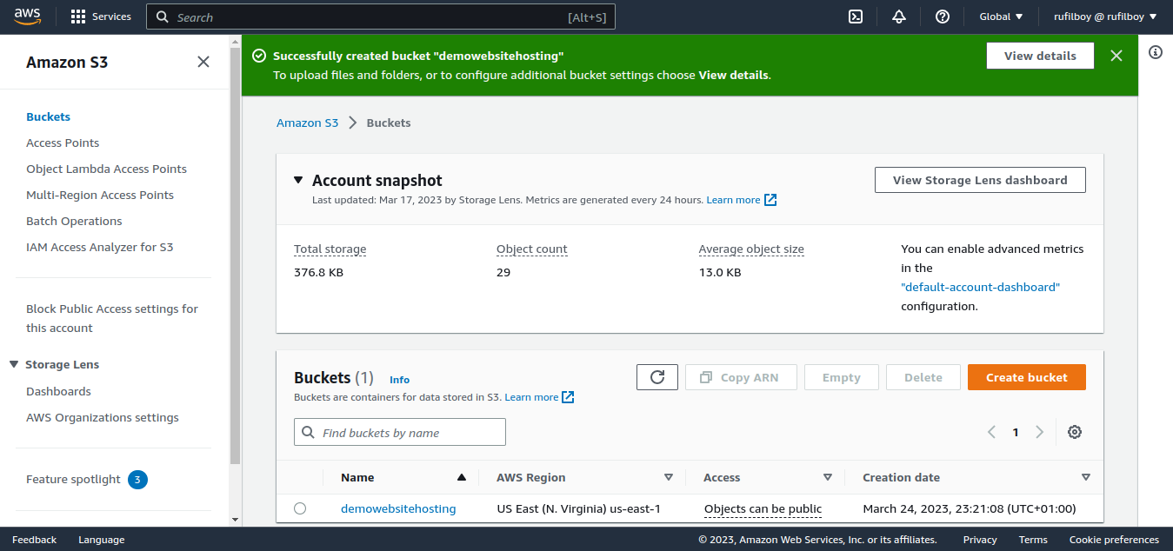Screen dimensions: 1173x551
Task: Open Batch Operations
Action: pyautogui.click(x=74, y=221)
